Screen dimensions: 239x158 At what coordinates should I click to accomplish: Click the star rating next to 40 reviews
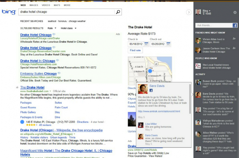coord(32,125)
